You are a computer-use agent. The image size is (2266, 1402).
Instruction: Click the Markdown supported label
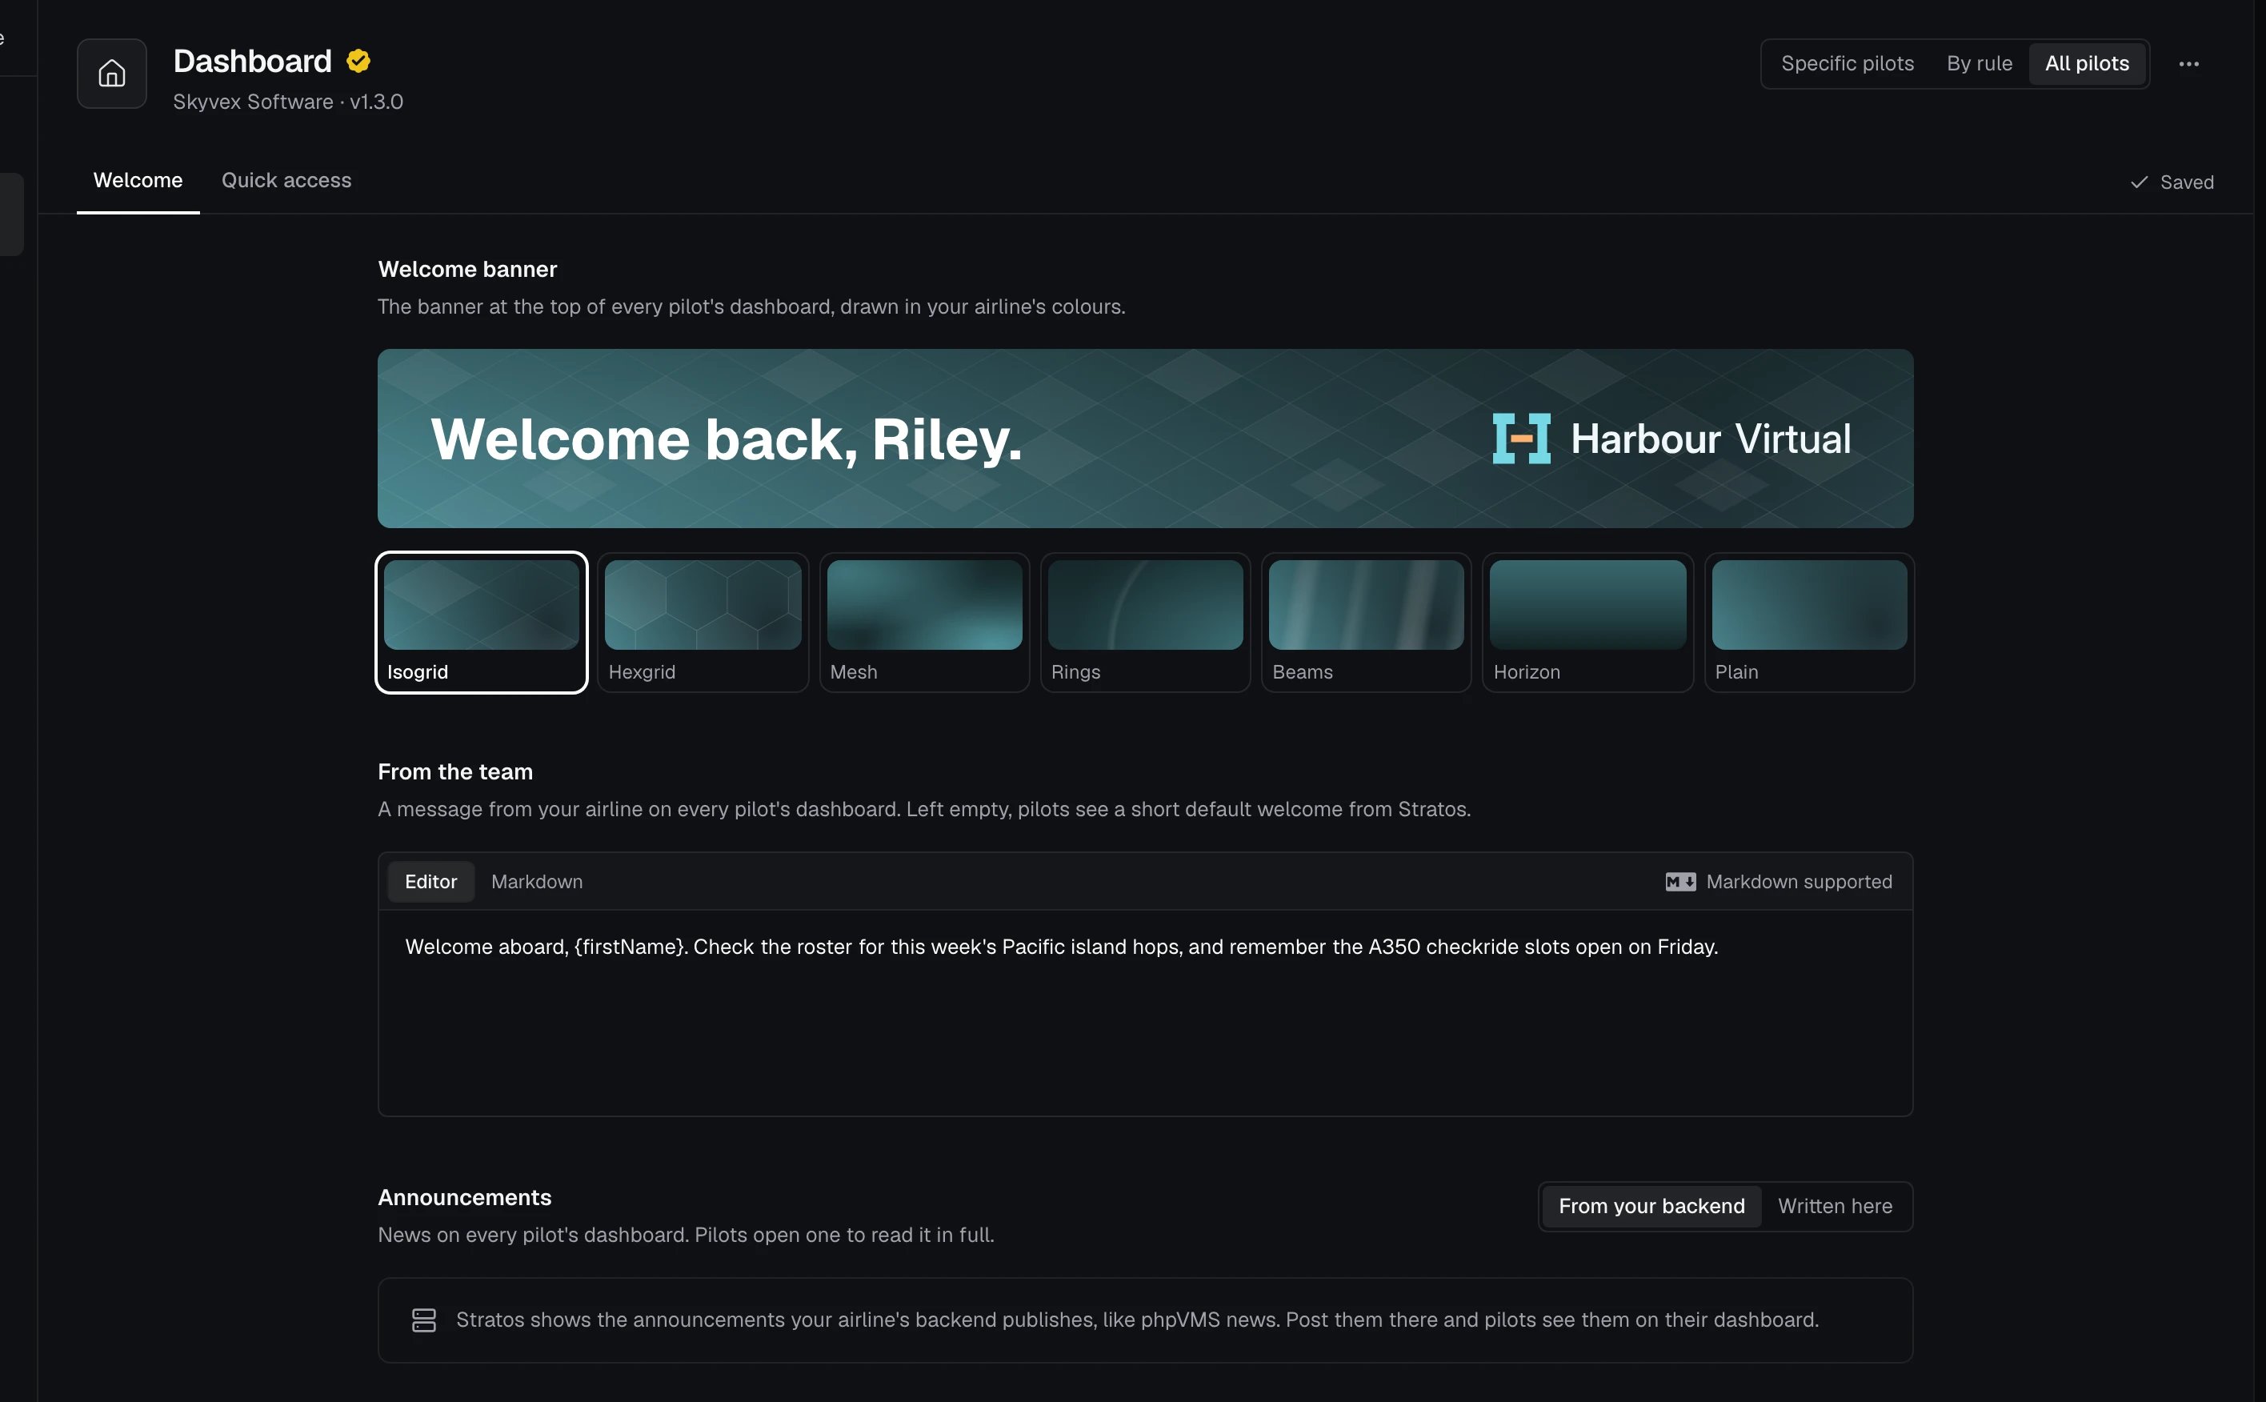(x=1798, y=882)
